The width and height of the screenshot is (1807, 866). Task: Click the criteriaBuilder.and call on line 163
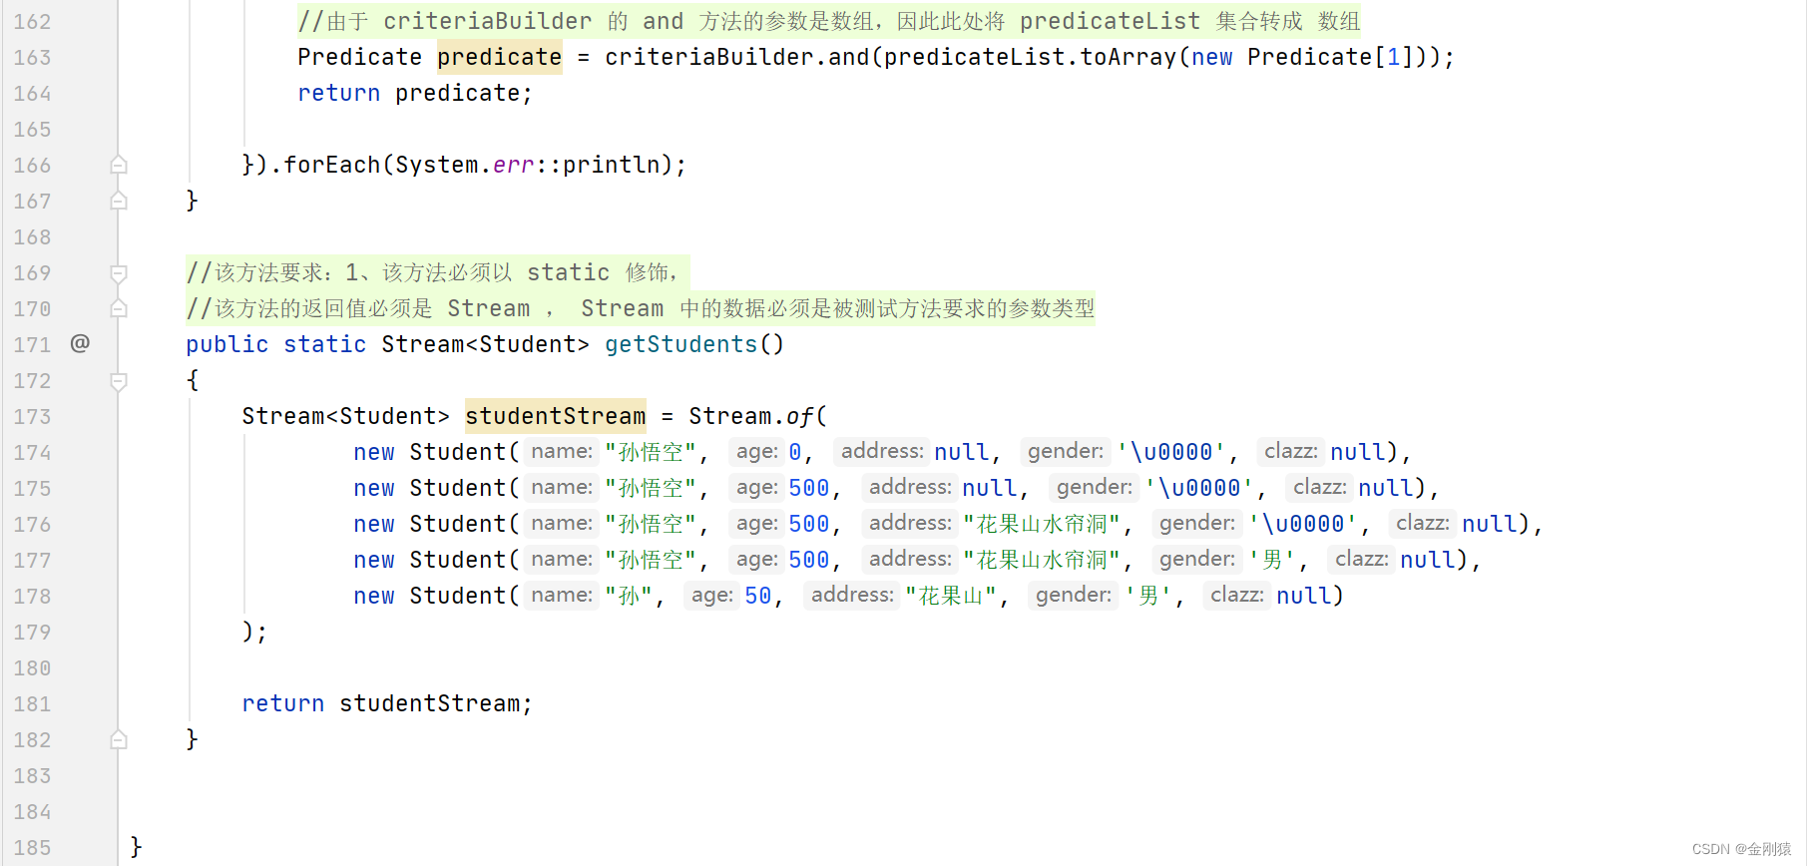(x=737, y=57)
